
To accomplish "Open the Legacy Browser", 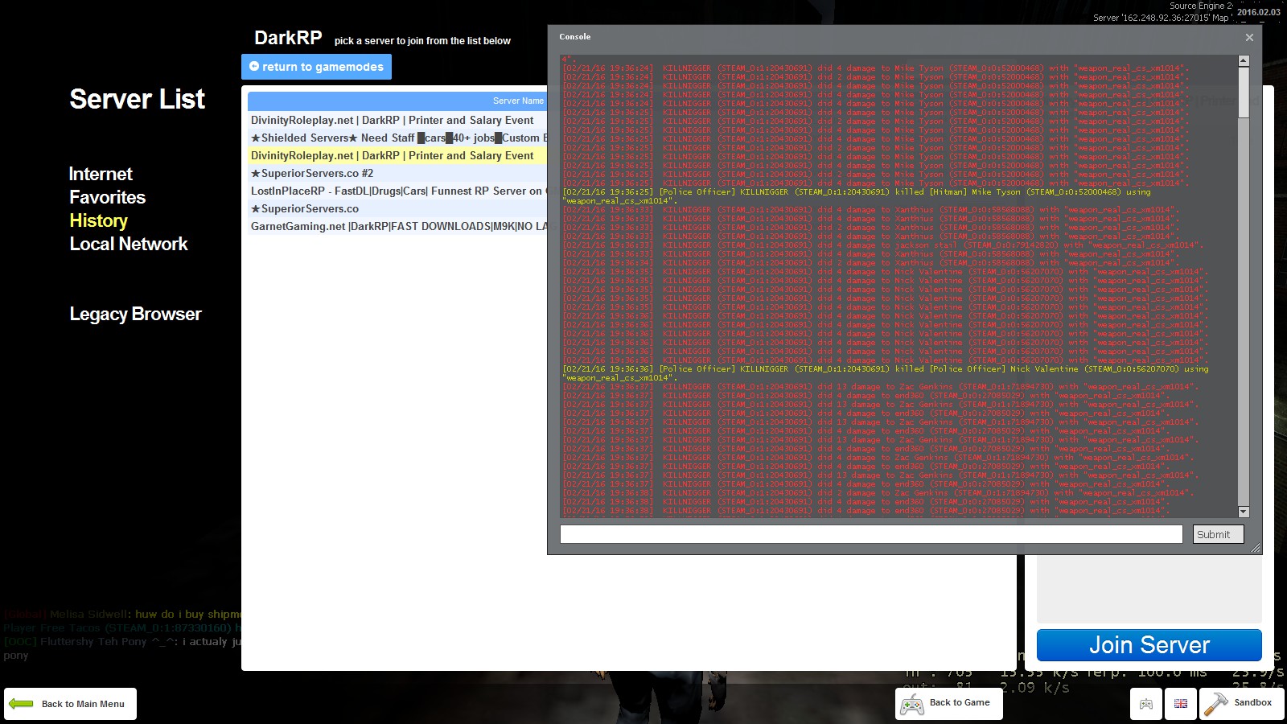I will (x=135, y=314).
